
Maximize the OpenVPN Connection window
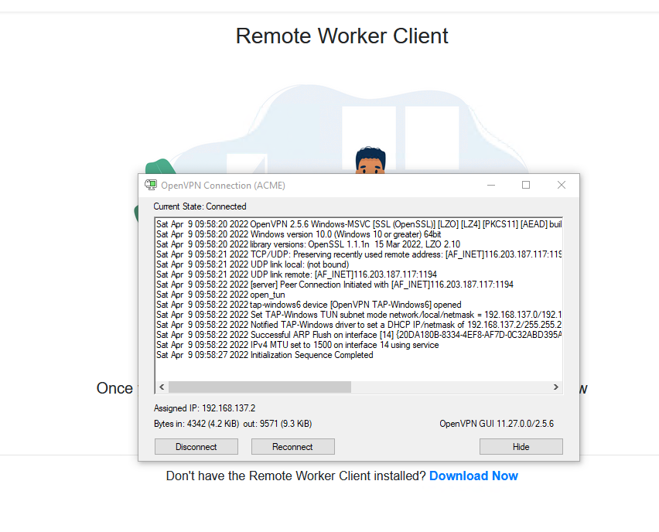tap(526, 185)
